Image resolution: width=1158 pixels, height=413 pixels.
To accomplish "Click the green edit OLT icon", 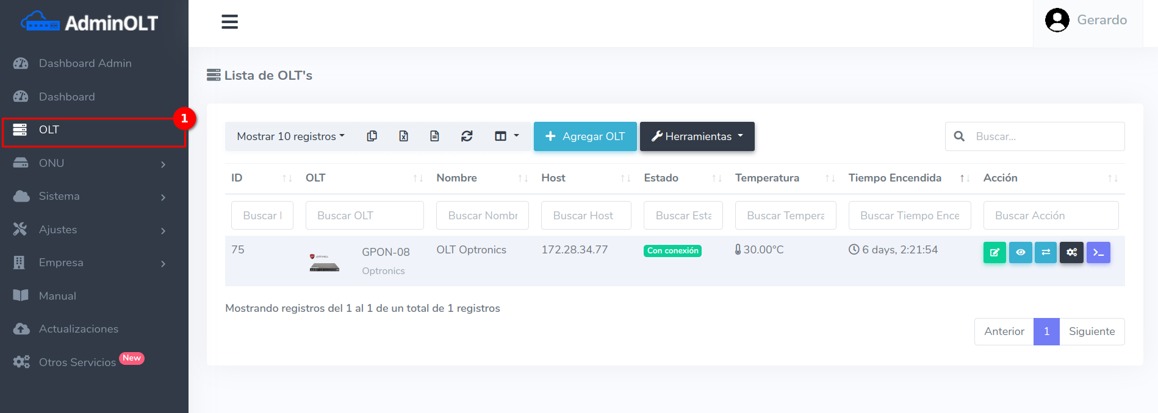I will [994, 253].
